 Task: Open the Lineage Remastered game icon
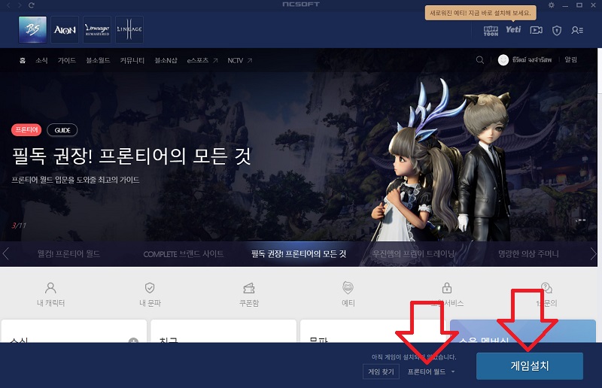click(97, 29)
